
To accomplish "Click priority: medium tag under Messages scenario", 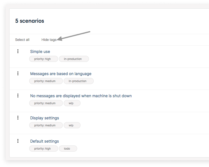I will point(46,81).
